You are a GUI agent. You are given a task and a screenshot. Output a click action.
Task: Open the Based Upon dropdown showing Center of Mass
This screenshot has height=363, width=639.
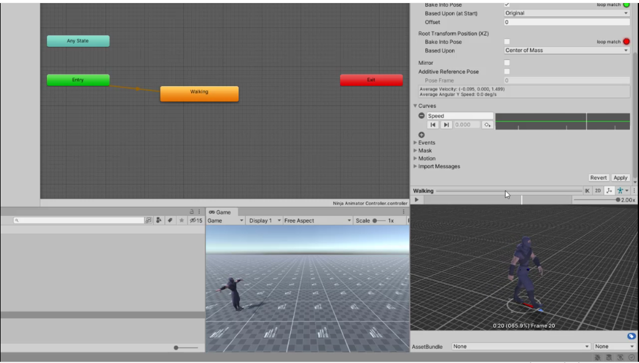pos(567,50)
